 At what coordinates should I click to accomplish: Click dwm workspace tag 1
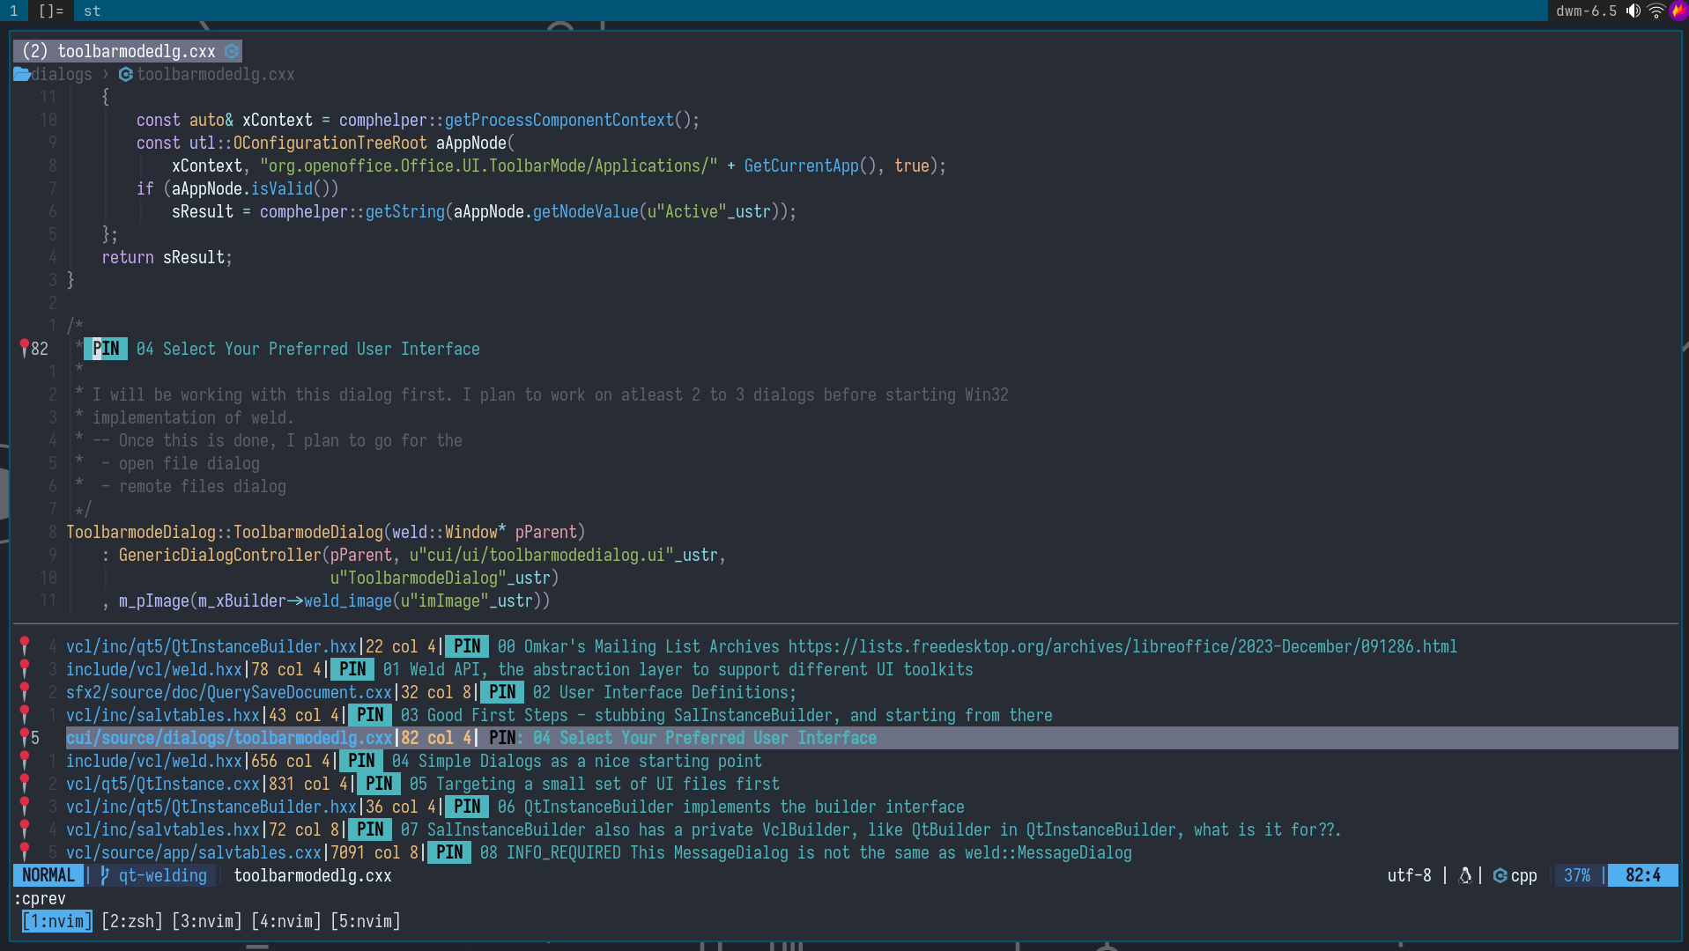(13, 11)
